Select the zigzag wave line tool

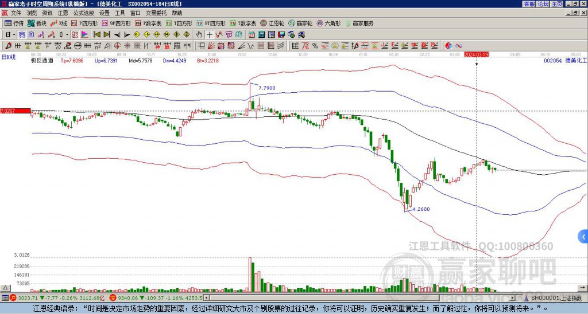pos(250,46)
